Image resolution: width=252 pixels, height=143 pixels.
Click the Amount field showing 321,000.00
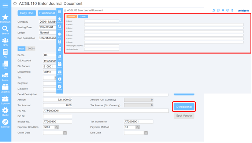tap(58, 100)
